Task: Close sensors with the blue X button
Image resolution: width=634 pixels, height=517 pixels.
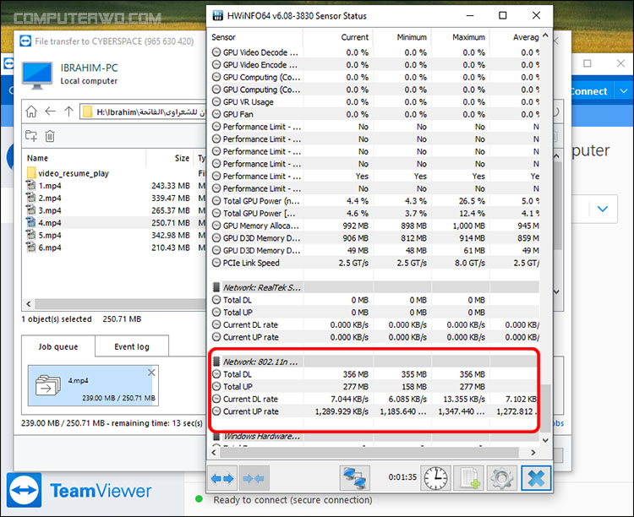Action: [x=536, y=478]
